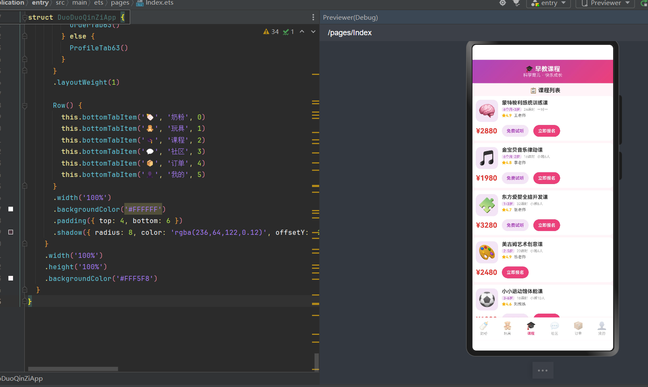Viewport: 648px width, 387px height.
Task: Click the #FFF5F8 gutter color swatch
Action: point(11,278)
